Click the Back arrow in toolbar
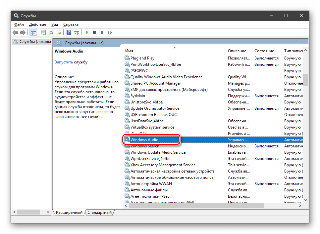Image resolution: width=320 pixels, height=234 pixels. point(15,32)
